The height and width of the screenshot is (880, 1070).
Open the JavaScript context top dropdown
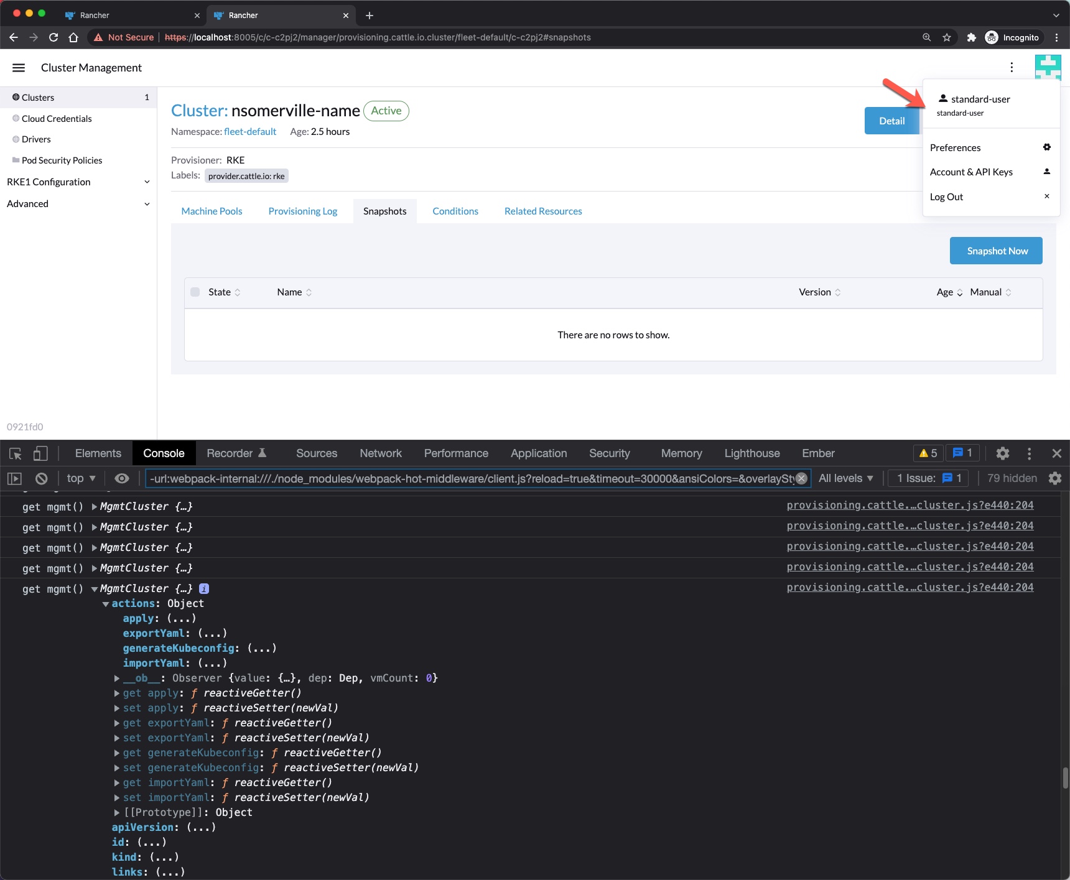(81, 478)
